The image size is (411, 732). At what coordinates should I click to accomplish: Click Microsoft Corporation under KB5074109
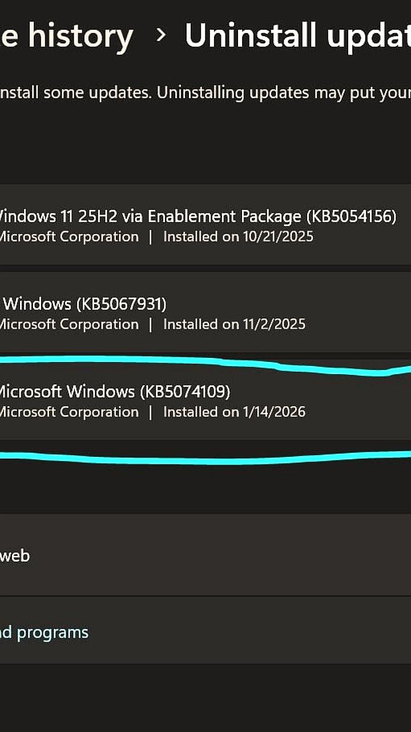(x=68, y=411)
